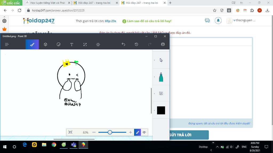Reload the current page

(x=19, y=10)
